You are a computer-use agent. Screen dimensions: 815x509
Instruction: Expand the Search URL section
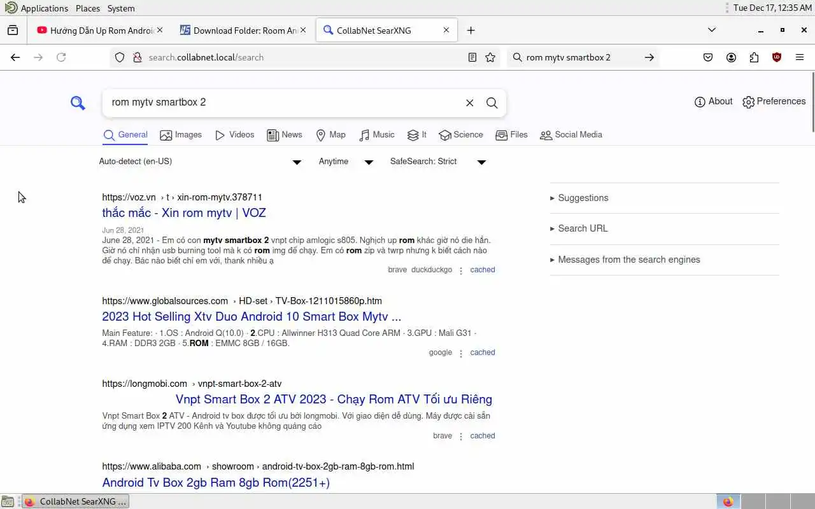664,228
